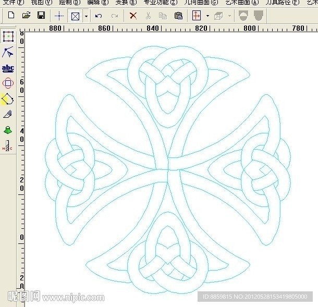Image resolution: width=318 pixels, height=307 pixels.
Task: Open the 几何曲面(G) menu
Action: coord(201,2)
